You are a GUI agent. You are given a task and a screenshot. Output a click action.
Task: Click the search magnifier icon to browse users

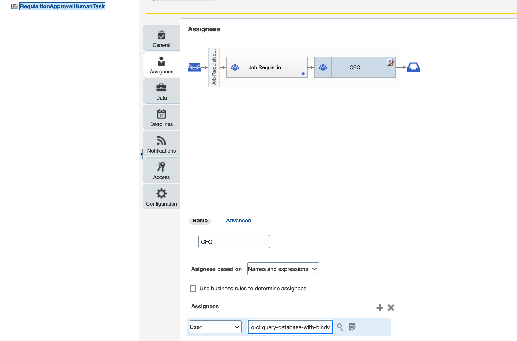tap(340, 327)
